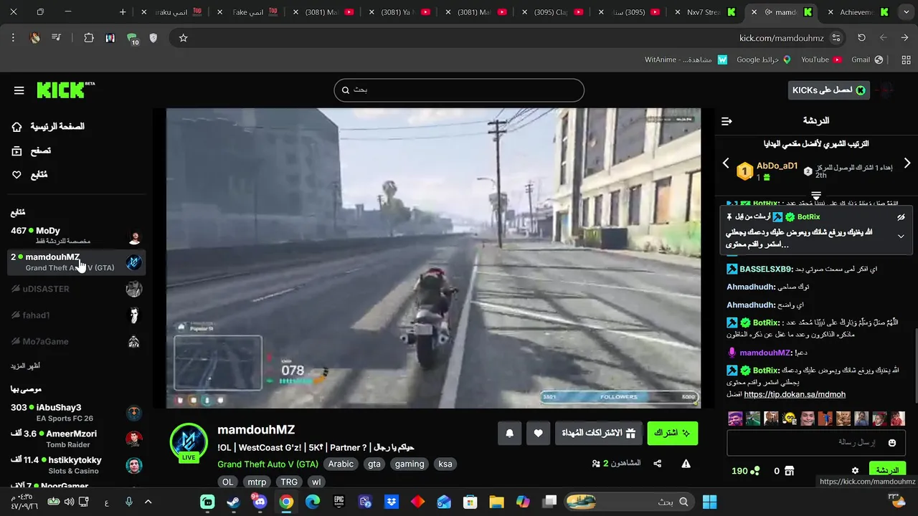Open iAbuShay3 recommended channel
Viewport: 918px width, 516px height.
(76, 413)
